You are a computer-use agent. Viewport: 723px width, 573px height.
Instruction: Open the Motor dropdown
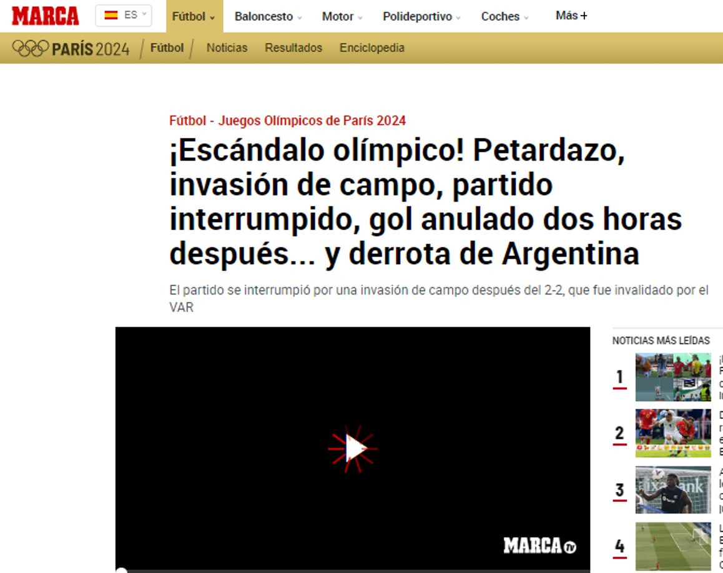point(341,16)
